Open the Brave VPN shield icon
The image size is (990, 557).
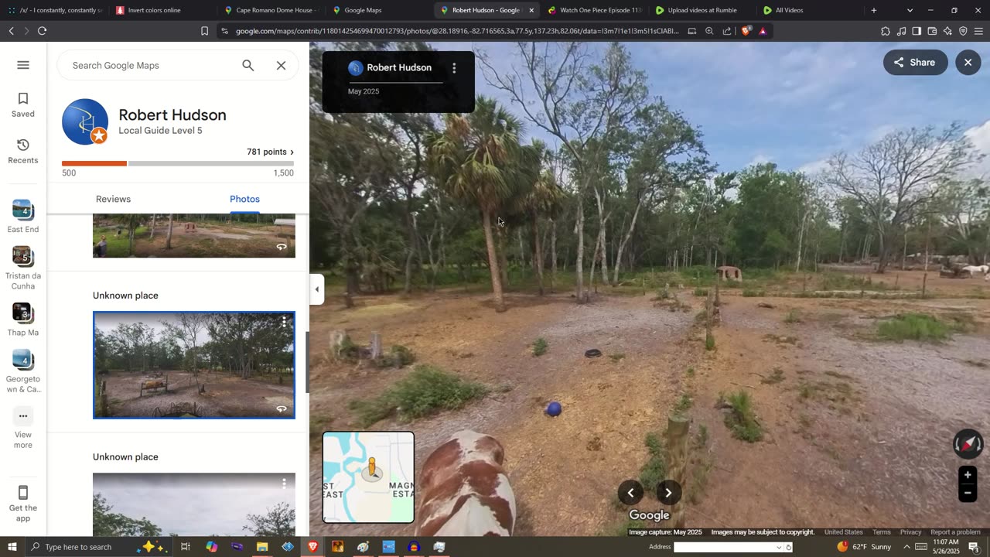pyautogui.click(x=963, y=31)
